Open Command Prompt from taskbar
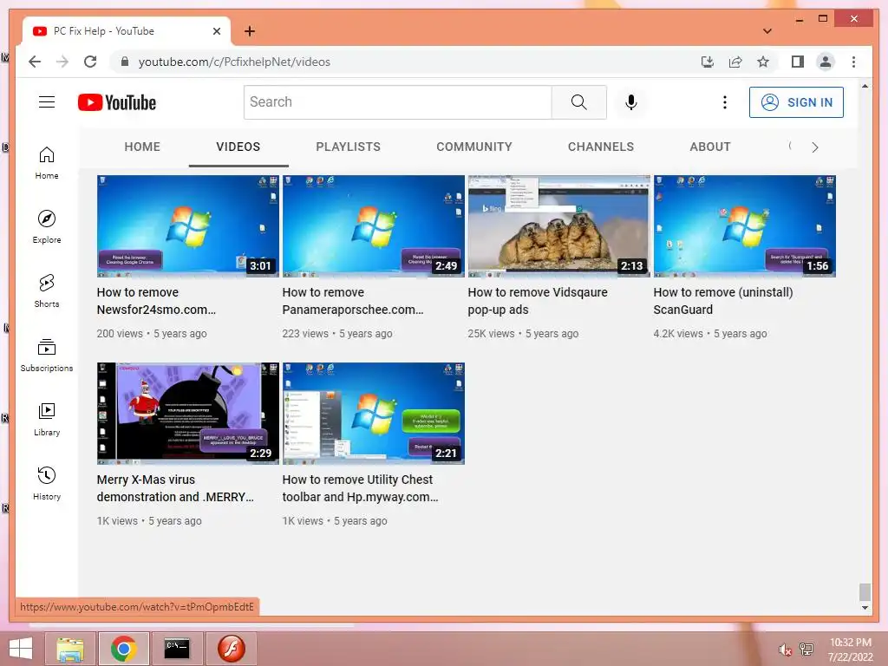 (x=177, y=649)
